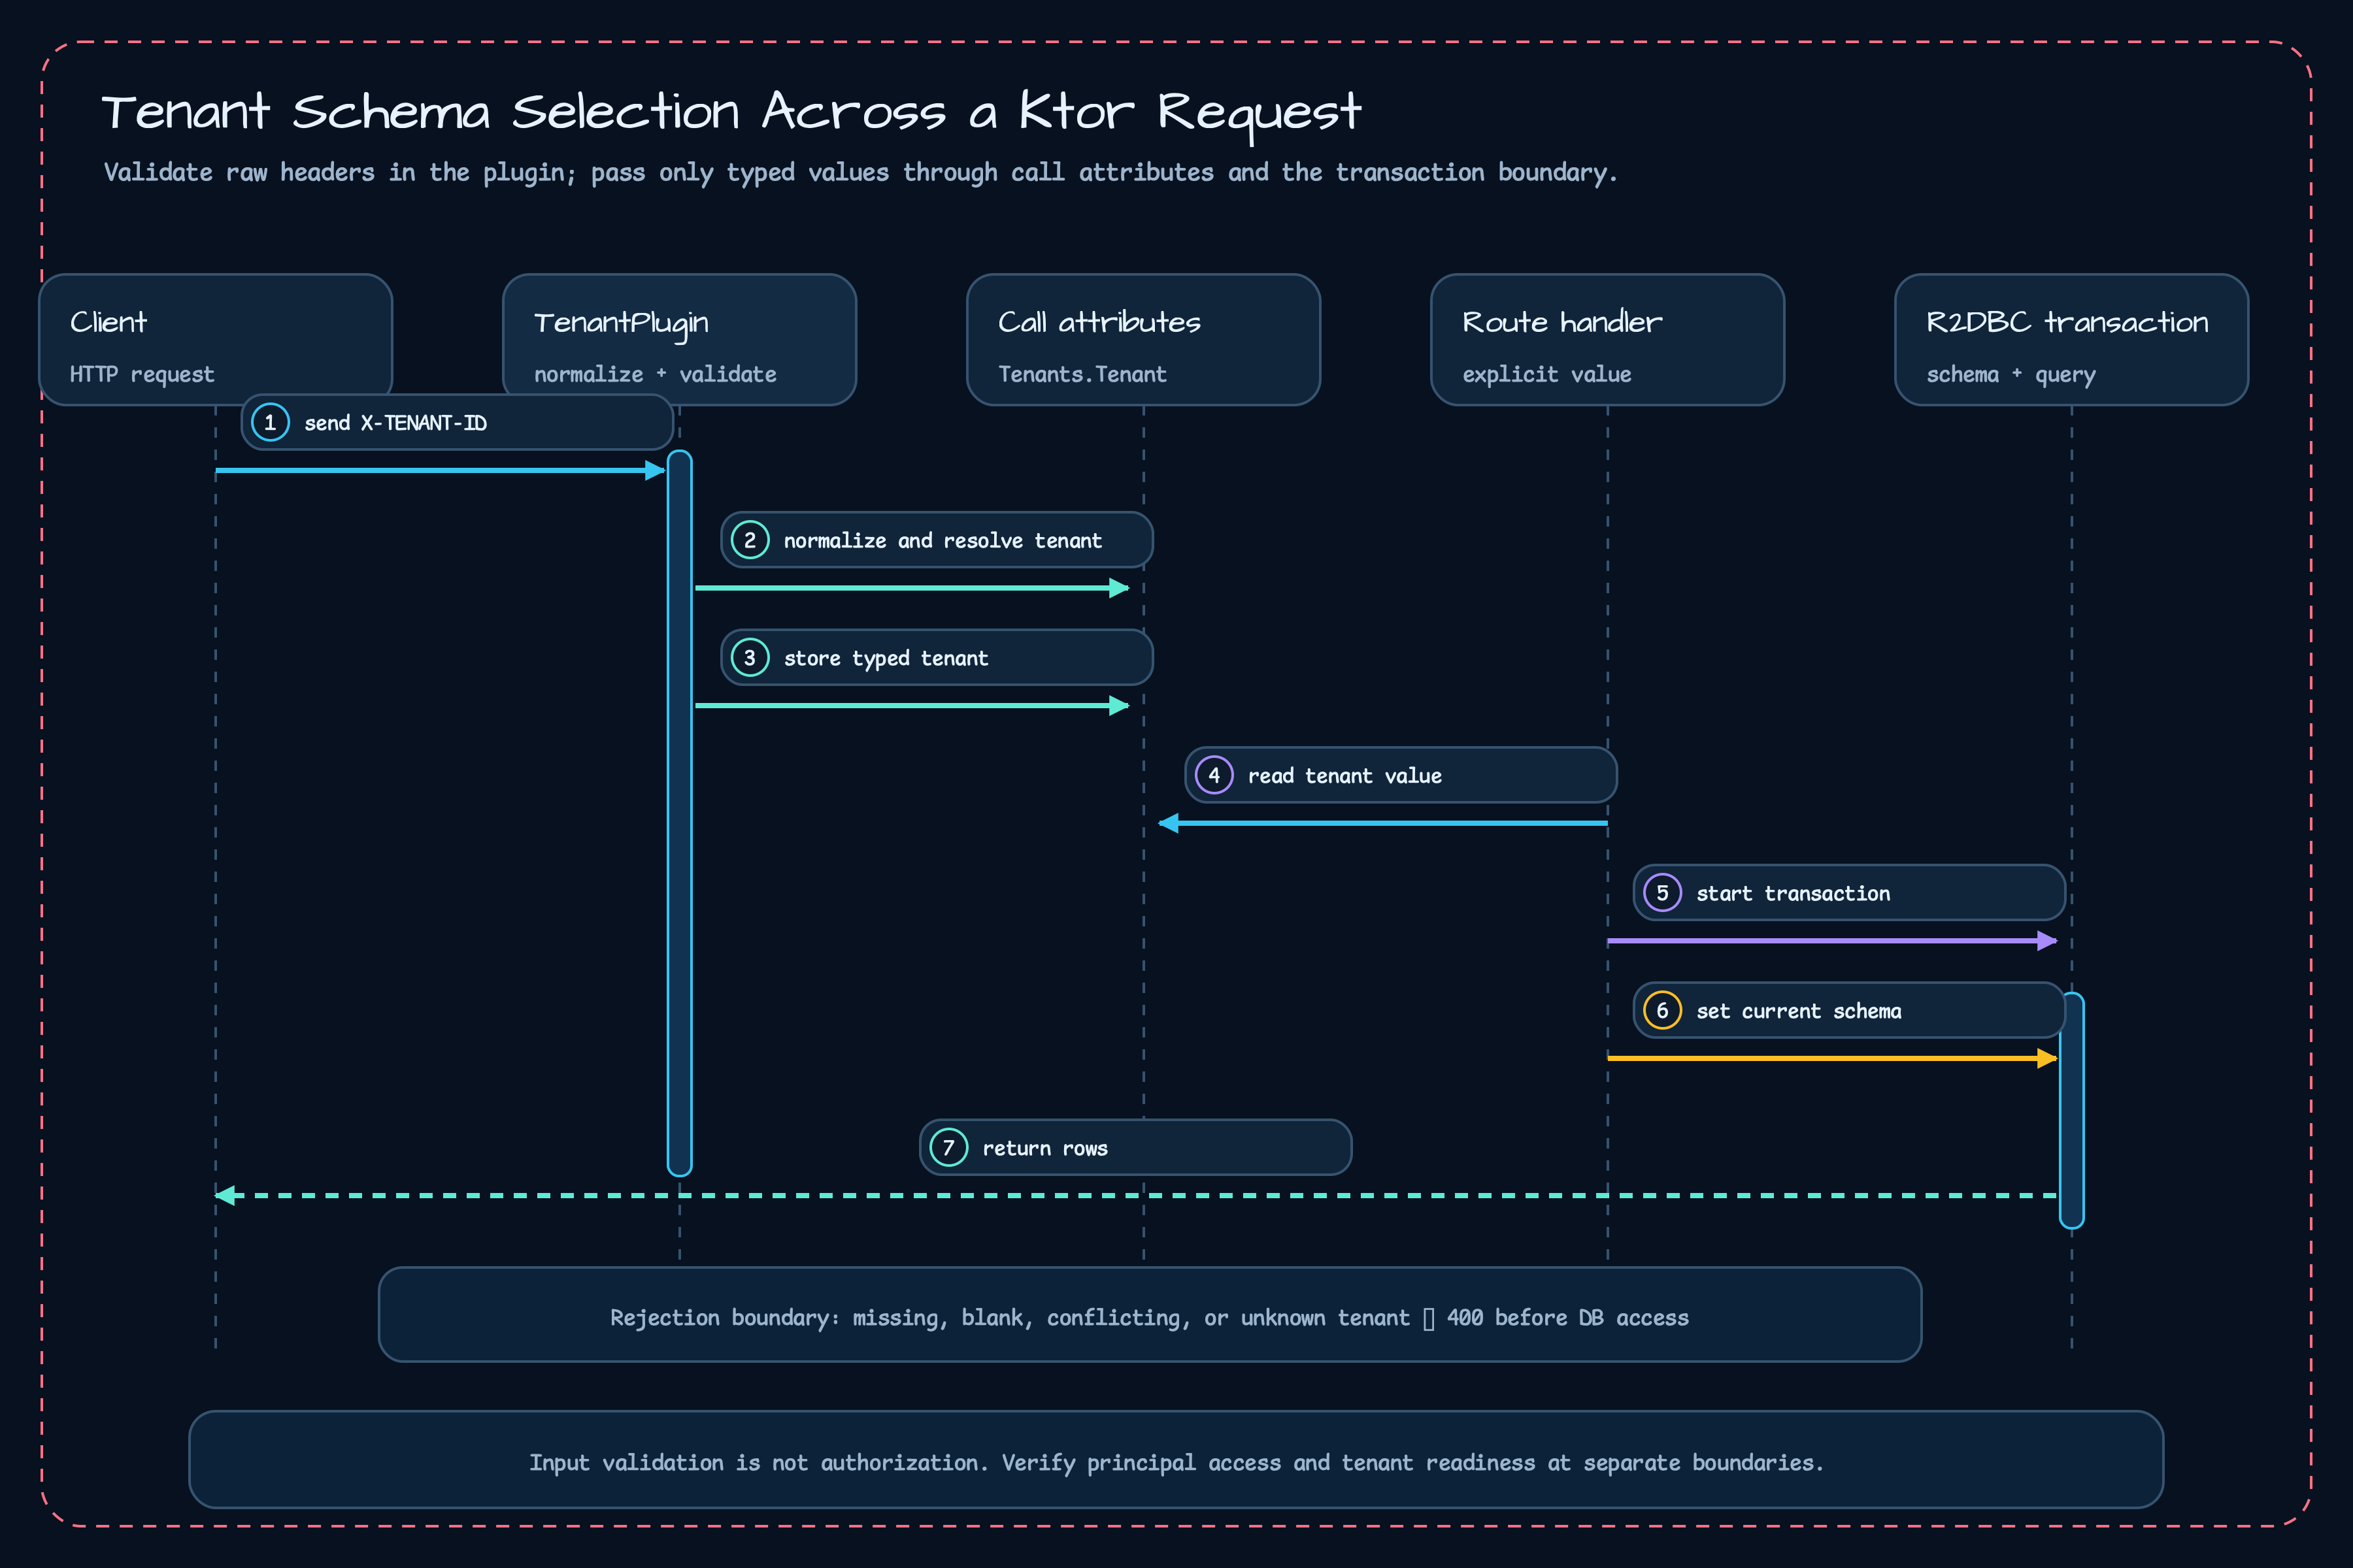2353x1568 pixels.
Task: Select the TenantPlugin participant box
Action: (679, 340)
